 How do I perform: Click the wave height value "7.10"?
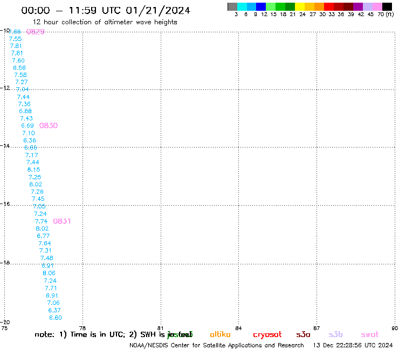tap(29, 133)
